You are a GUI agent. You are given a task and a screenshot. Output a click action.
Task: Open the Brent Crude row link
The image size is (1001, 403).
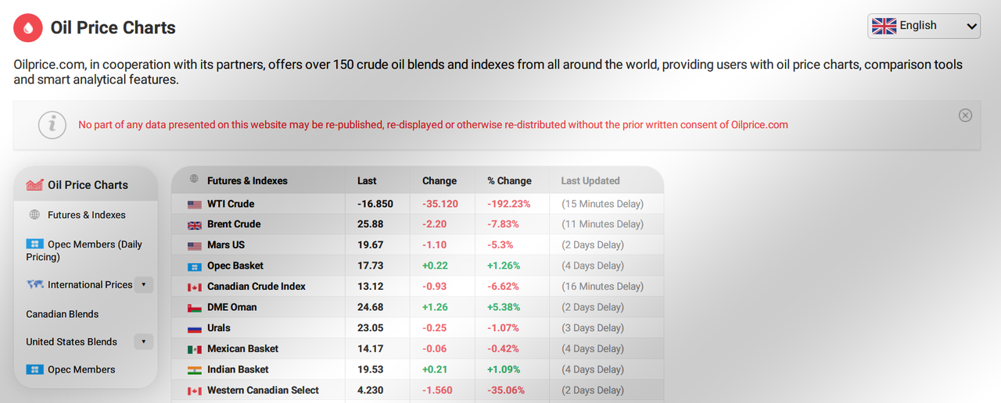pyautogui.click(x=234, y=224)
